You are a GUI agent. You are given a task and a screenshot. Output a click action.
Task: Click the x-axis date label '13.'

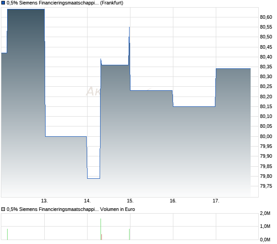tap(44, 201)
